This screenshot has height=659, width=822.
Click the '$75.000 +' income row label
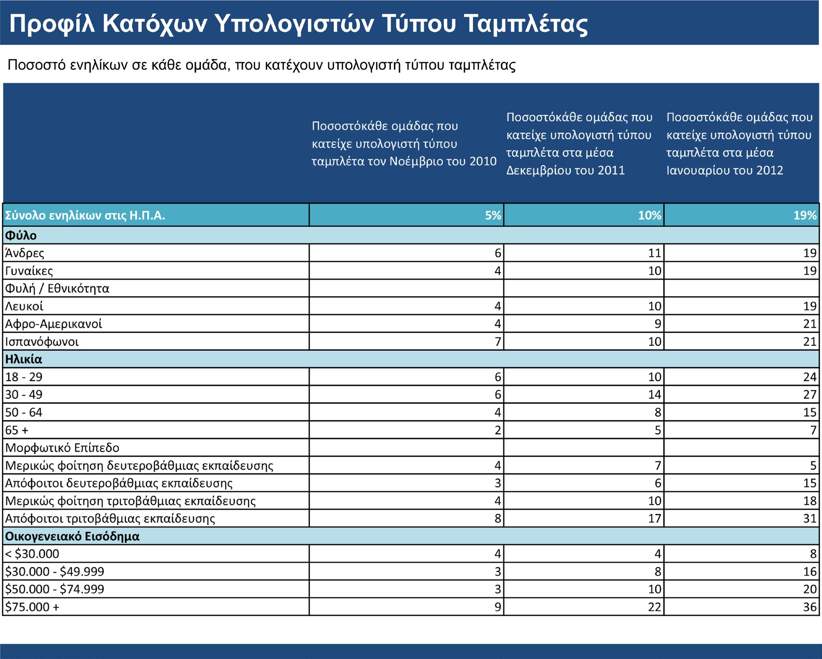[x=32, y=607]
